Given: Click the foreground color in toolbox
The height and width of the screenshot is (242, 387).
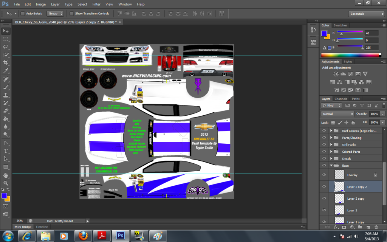Looking at the screenshot, I should point(4,196).
